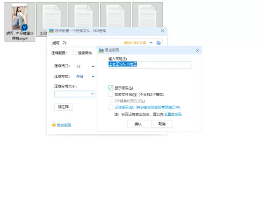This screenshot has height=208, width=260.
Task: Click the 剩余:144.1GB free space text
Action: click(x=135, y=43)
